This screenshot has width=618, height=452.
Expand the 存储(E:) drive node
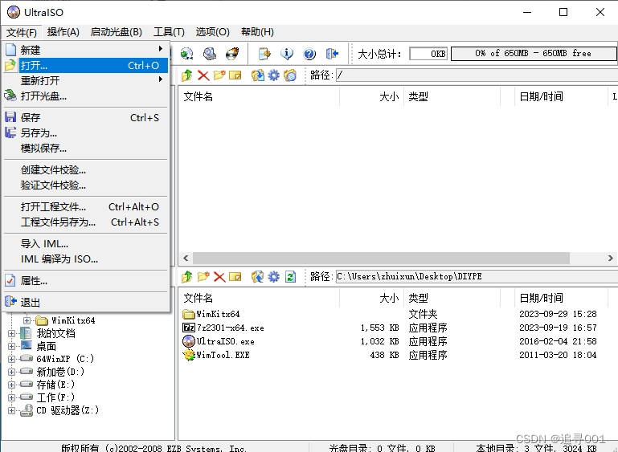pos(11,385)
